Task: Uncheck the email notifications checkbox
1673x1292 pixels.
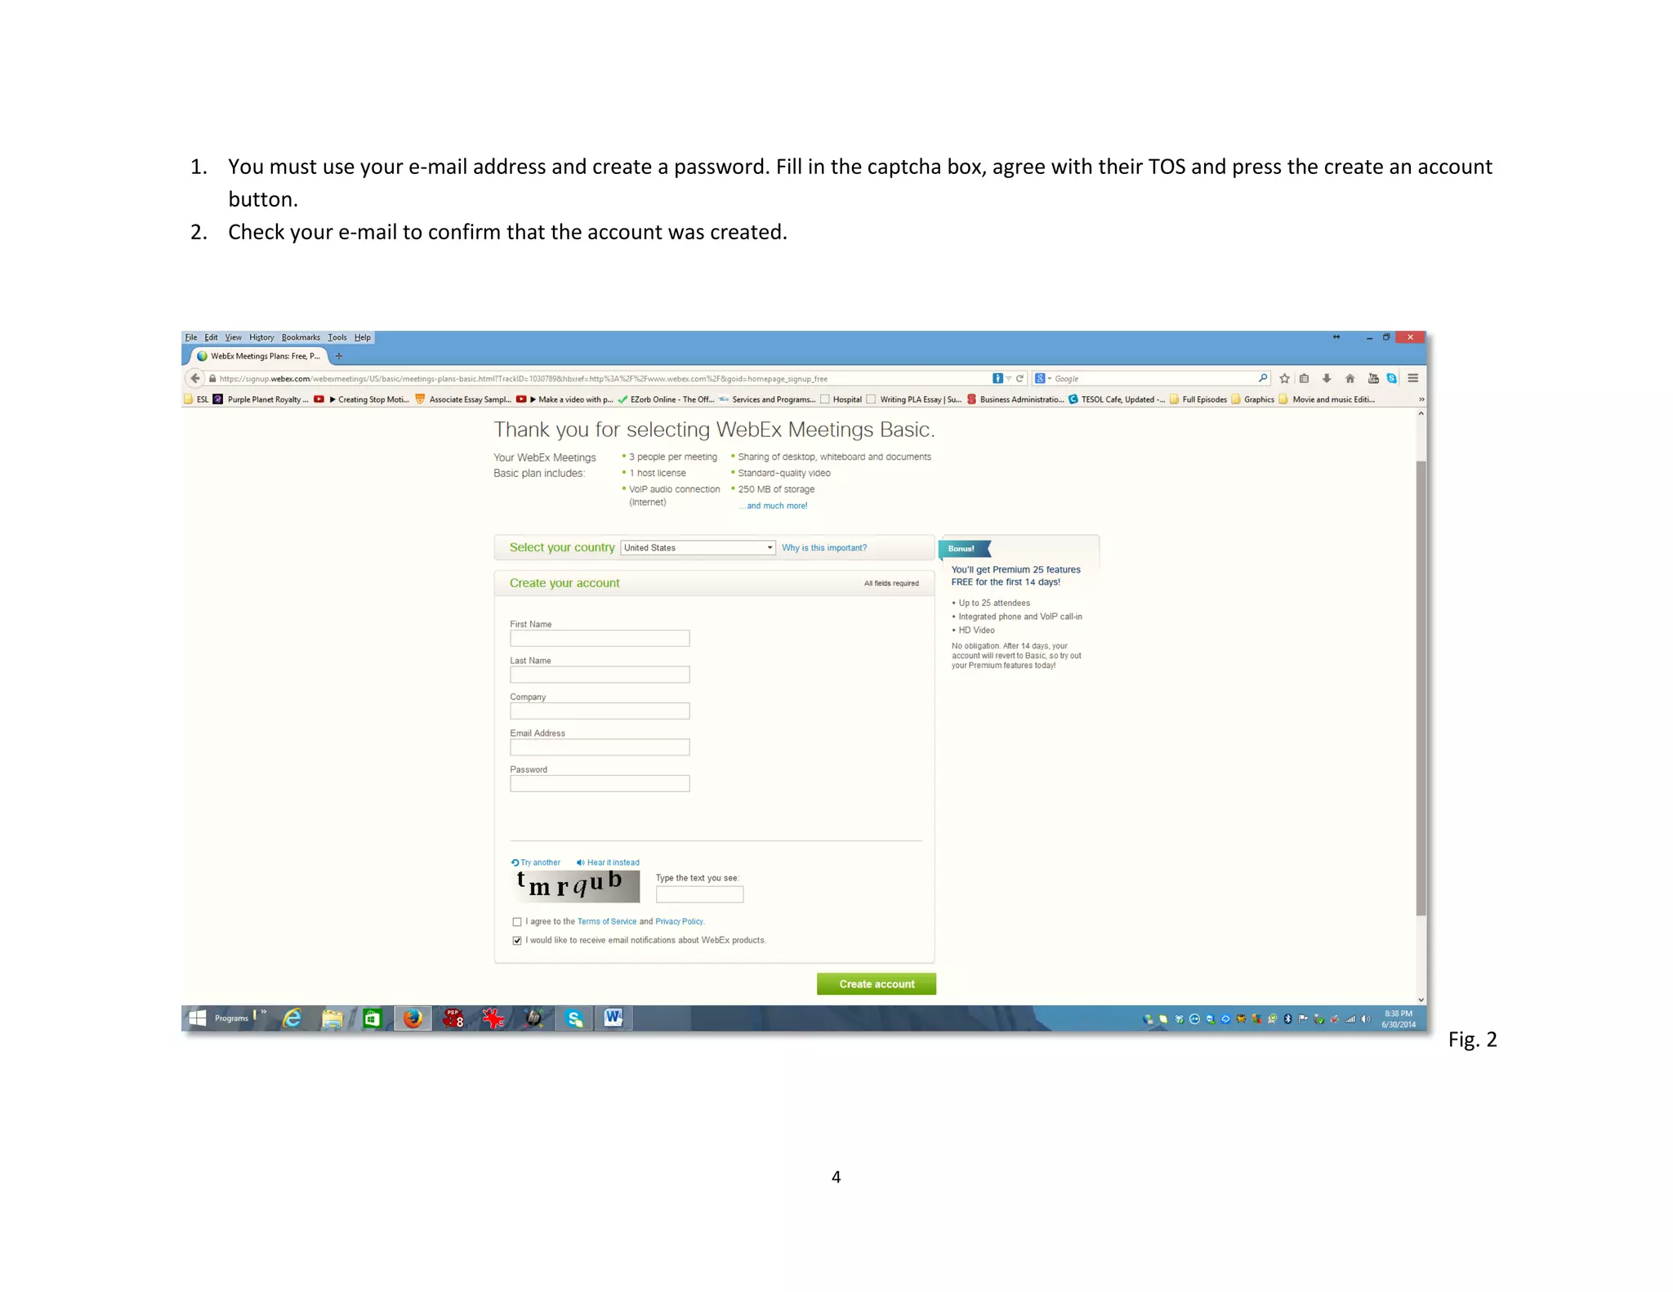Action: (516, 941)
